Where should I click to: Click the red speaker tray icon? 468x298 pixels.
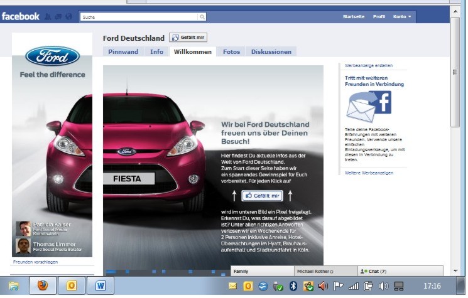[323, 286]
